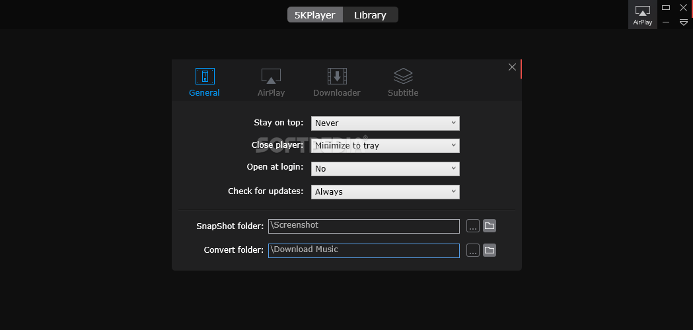Maximize the 5KPlayer window
This screenshot has width=693, height=330.
pyautogui.click(x=666, y=7)
